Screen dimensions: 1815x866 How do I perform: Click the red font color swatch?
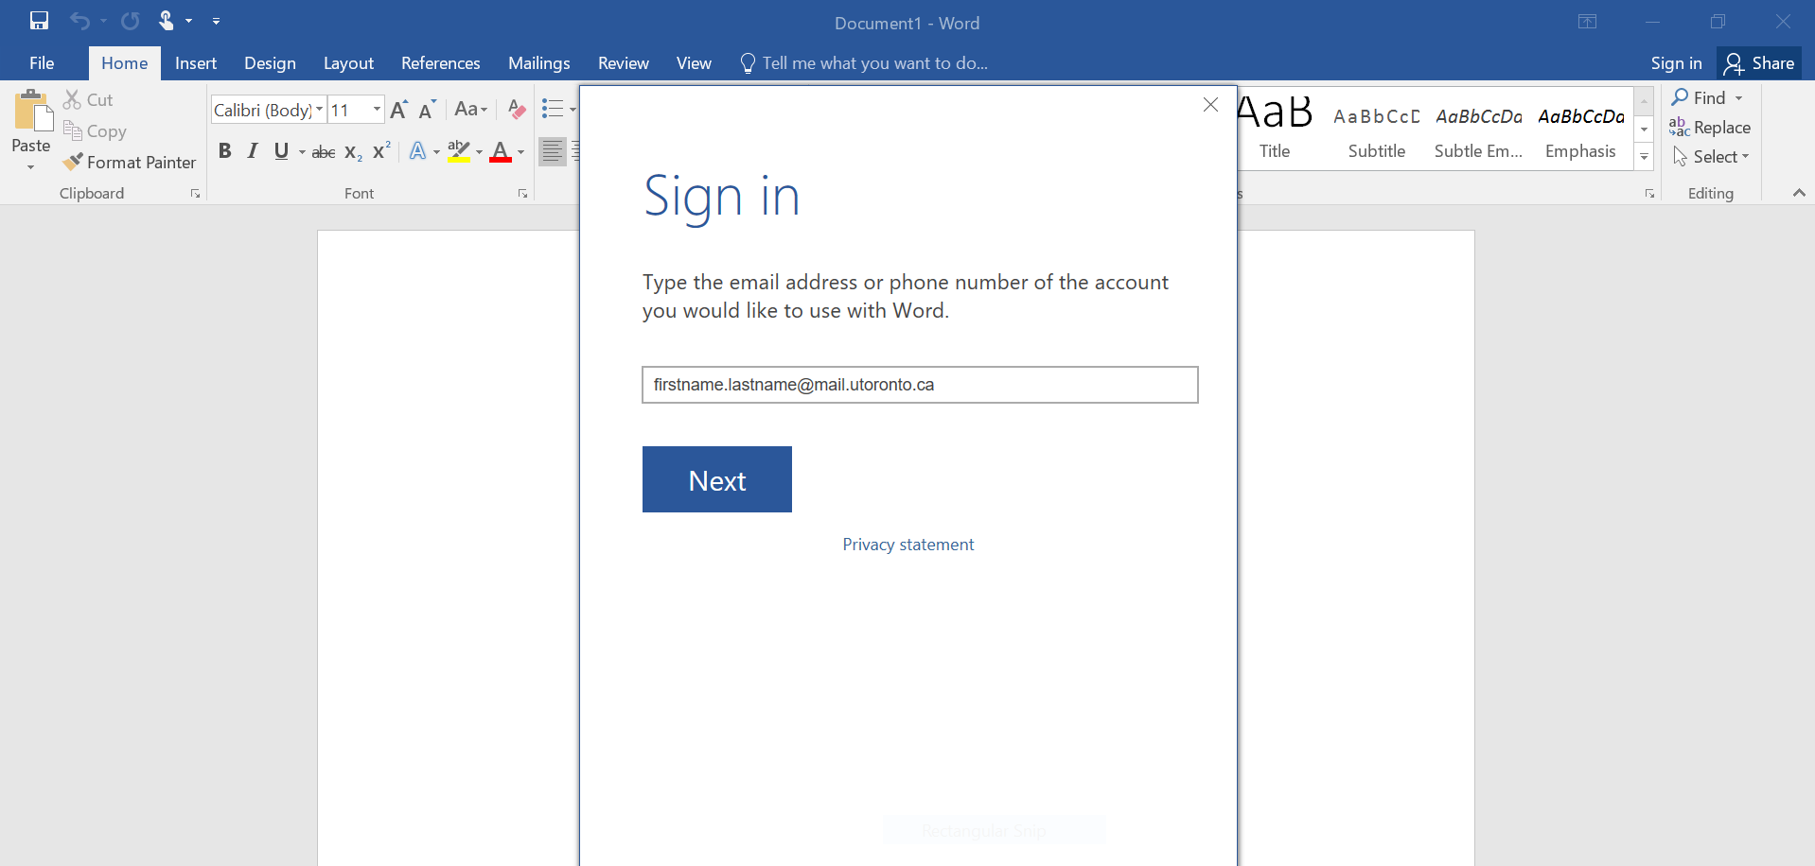501,152
